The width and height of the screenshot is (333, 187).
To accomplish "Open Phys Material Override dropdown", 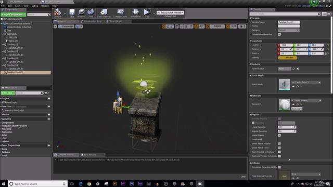I will pyautogui.click(x=306, y=174).
